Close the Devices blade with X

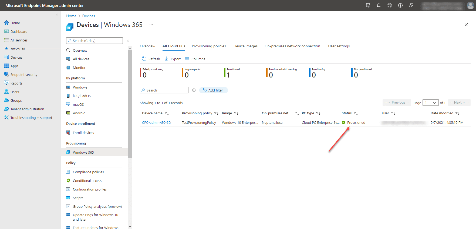[x=466, y=25]
